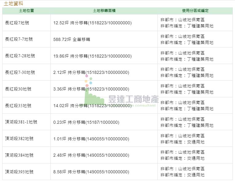235x181 pixels.
Task: Click the 3.36坪 持分移轉 area value
Action: point(91,89)
